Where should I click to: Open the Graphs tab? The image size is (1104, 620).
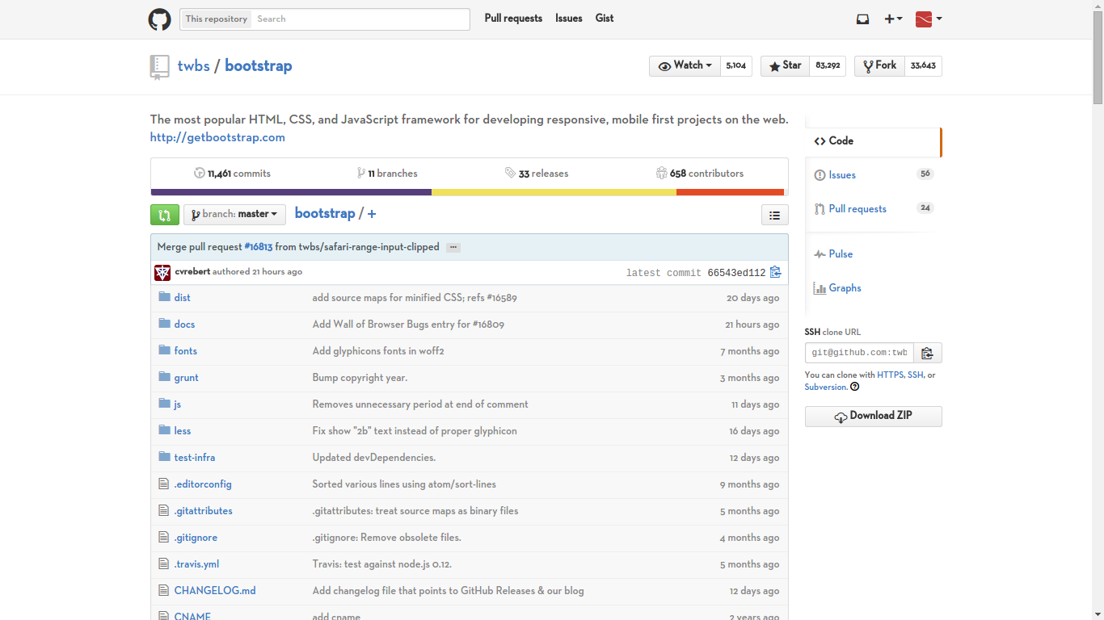pyautogui.click(x=873, y=288)
